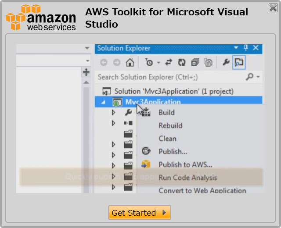Toggle the Preview Selected Items icon

tap(239, 62)
